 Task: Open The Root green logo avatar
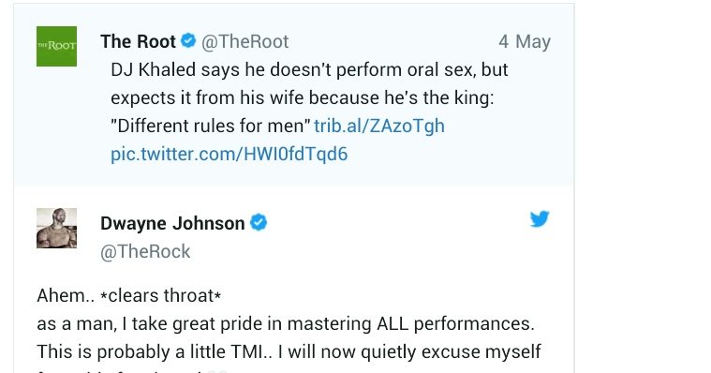[57, 46]
